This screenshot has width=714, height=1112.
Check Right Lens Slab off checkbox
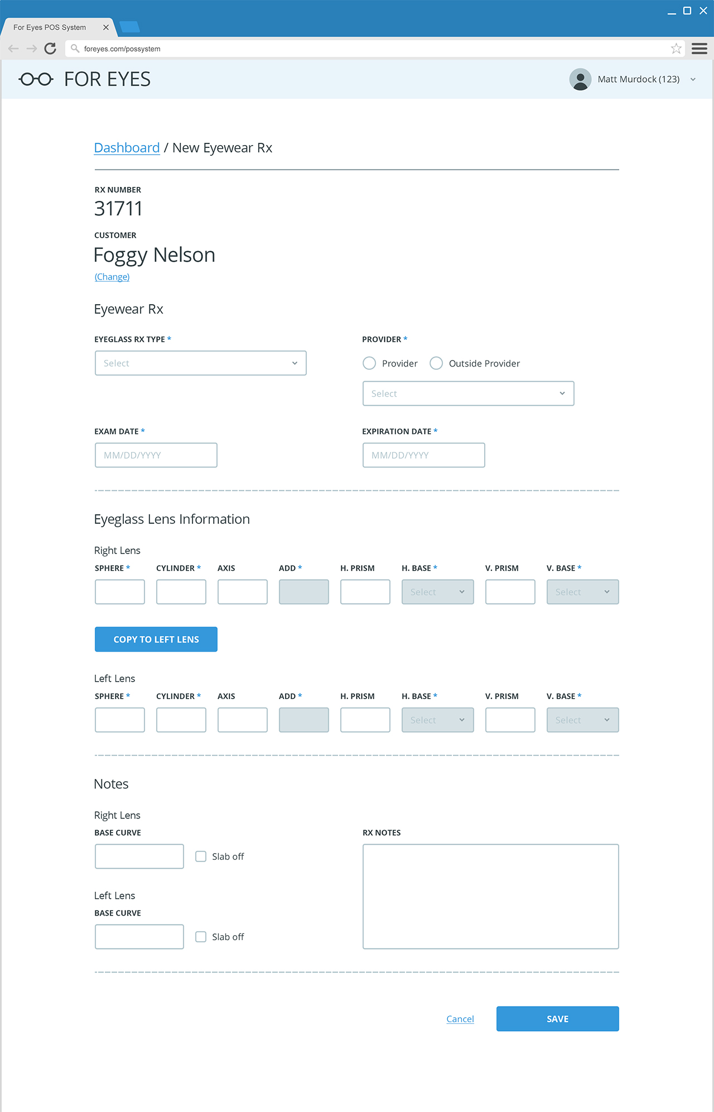(201, 856)
